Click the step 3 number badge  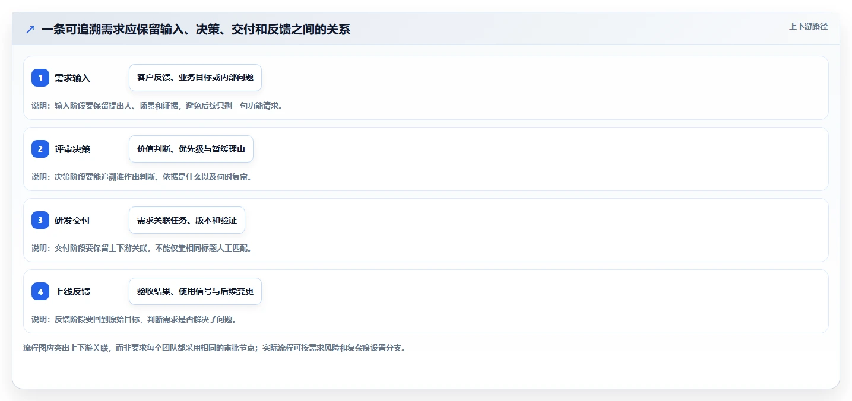(x=40, y=220)
